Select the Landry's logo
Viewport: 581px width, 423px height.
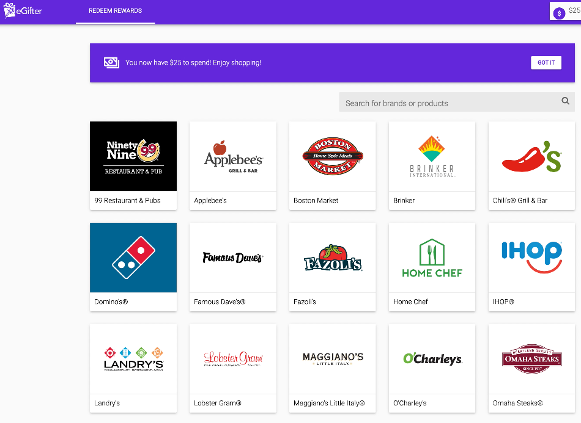pyautogui.click(x=133, y=359)
